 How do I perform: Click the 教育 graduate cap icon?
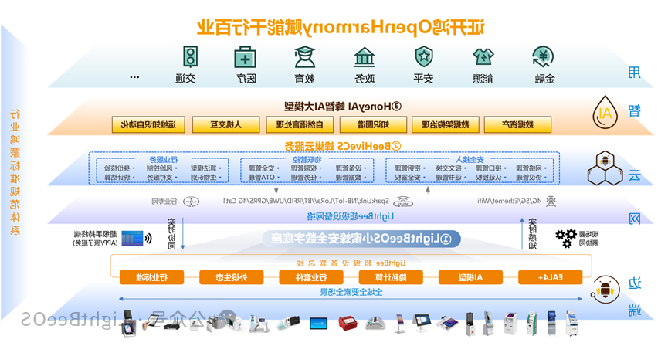[x=304, y=57]
